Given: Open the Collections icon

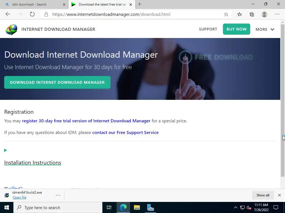Looking at the screenshot, I should pos(252,14).
